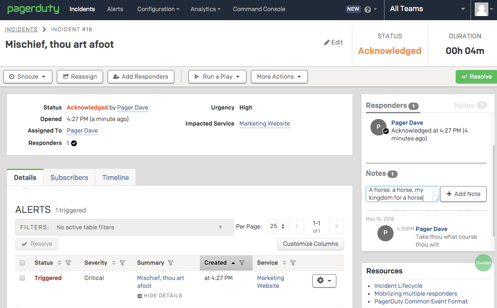The width and height of the screenshot is (497, 308).
Task: Open the Configuration menu
Action: click(158, 9)
